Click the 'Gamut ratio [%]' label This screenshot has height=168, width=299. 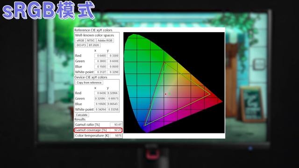click(87, 125)
